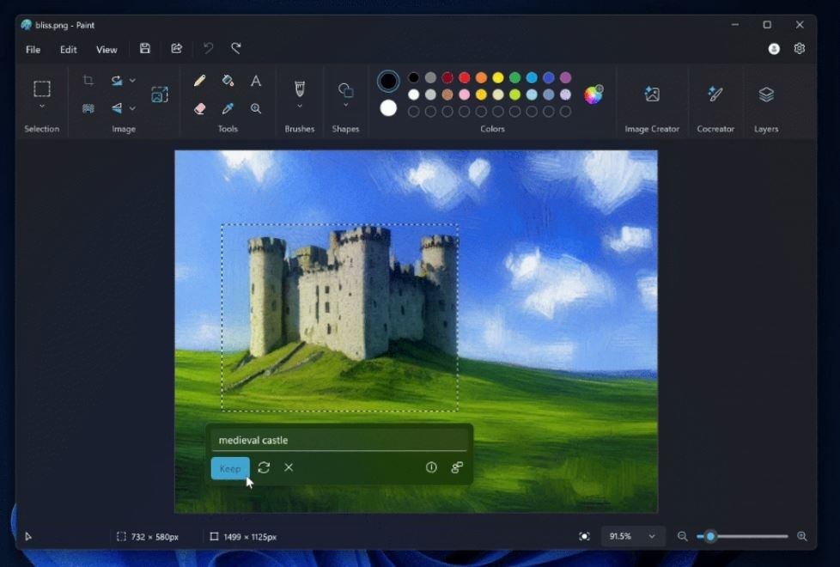Activate the Text tool
Viewport: 840px width, 567px height.
click(x=256, y=81)
